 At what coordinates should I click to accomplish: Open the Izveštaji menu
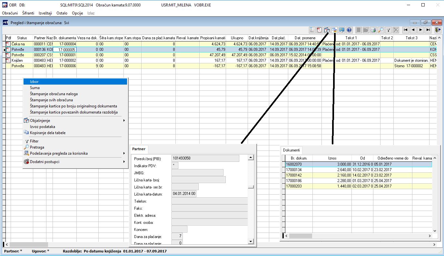[x=45, y=13]
